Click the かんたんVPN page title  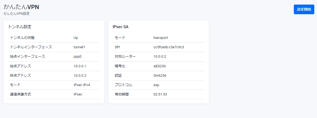(x=21, y=7)
